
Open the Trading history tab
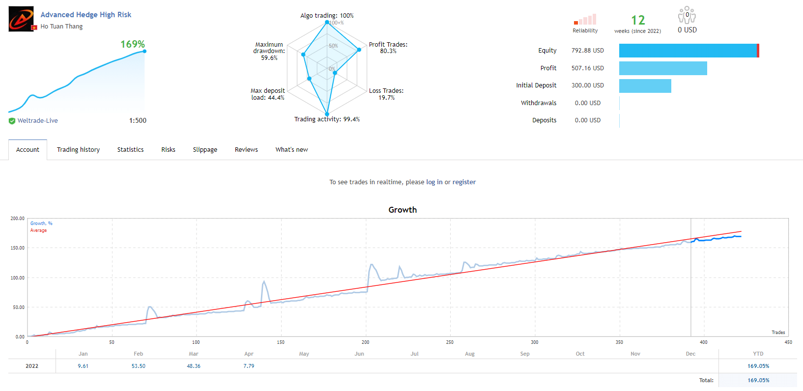point(78,150)
